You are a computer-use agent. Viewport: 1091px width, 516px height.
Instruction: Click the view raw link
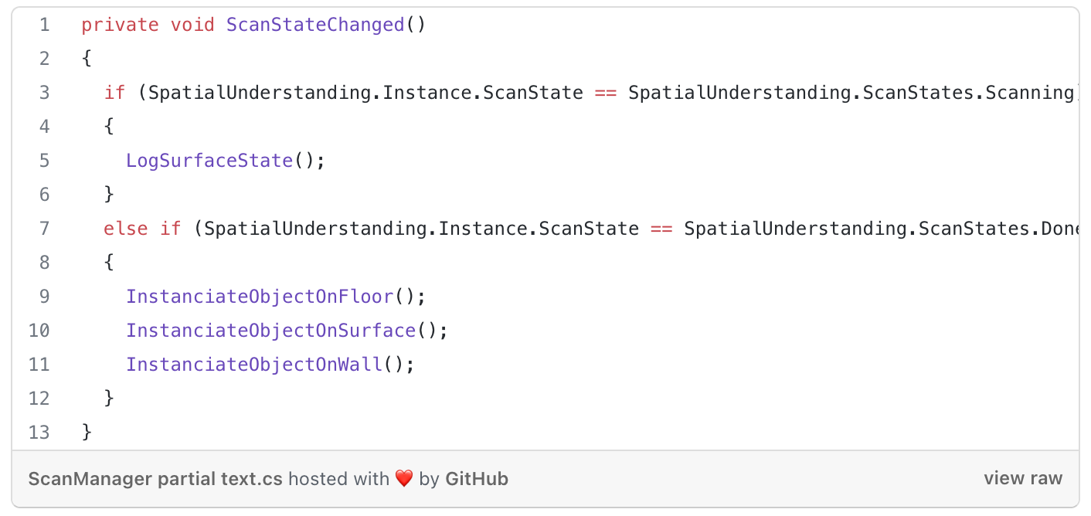pos(1023,479)
